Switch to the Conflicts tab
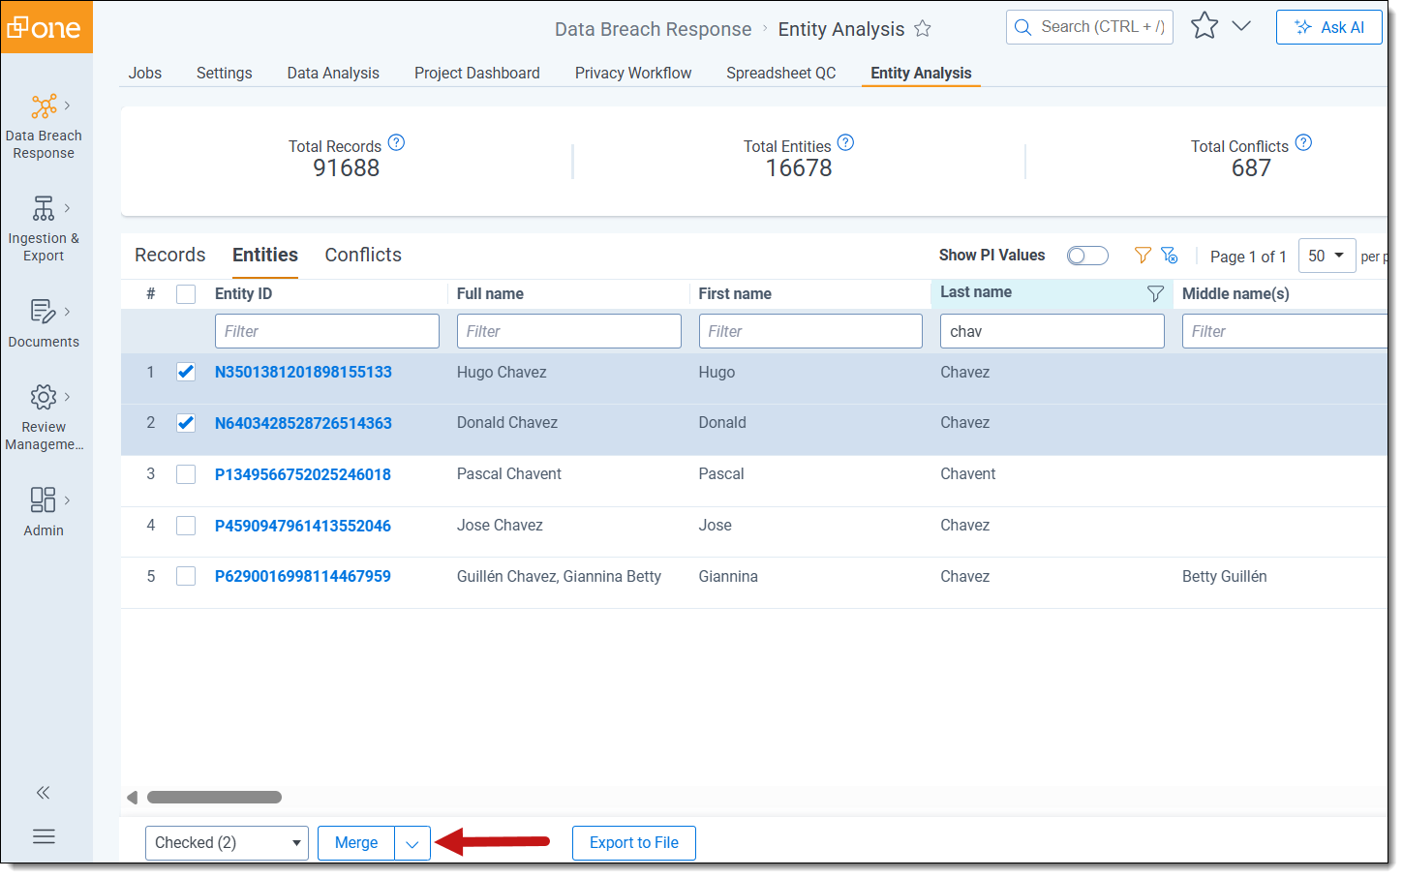 tap(363, 256)
